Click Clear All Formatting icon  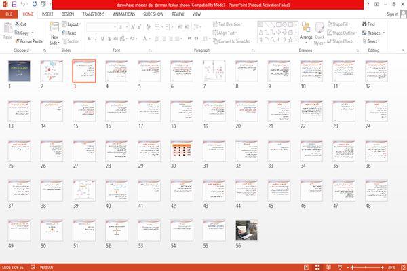[149, 27]
